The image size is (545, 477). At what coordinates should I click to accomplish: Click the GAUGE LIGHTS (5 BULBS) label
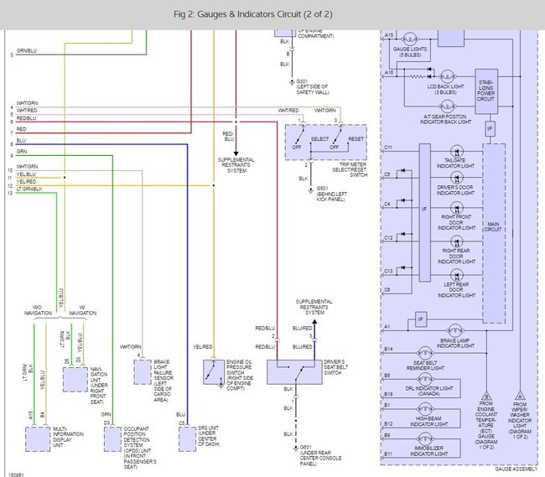(x=410, y=52)
